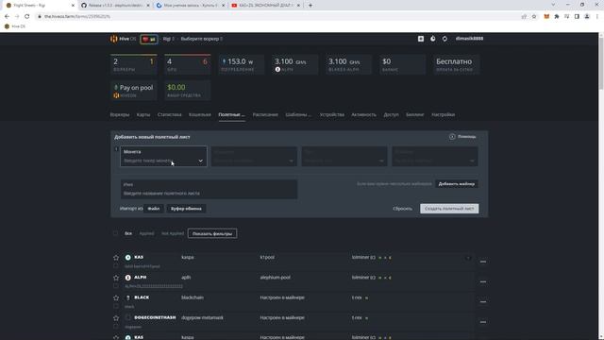Select the Applied filter option

pyautogui.click(x=146, y=233)
